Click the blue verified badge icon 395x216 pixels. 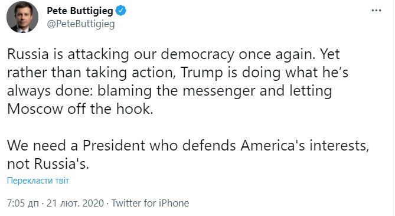121,11
